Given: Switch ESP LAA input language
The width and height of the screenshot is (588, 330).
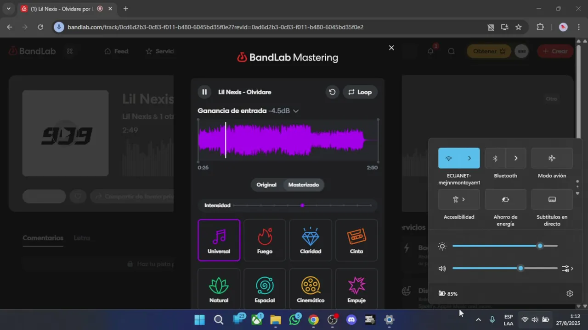Looking at the screenshot, I should point(509,320).
